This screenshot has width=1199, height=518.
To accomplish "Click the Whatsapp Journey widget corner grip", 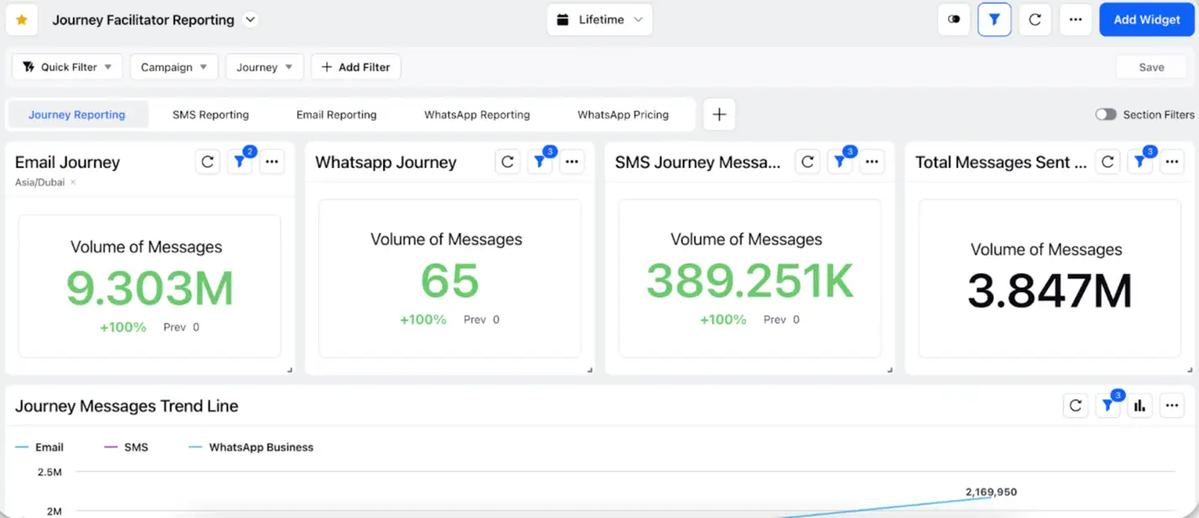I will tap(589, 369).
